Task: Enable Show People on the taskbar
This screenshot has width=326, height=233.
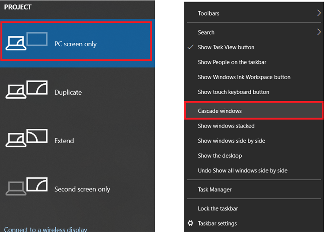Action: click(x=232, y=62)
